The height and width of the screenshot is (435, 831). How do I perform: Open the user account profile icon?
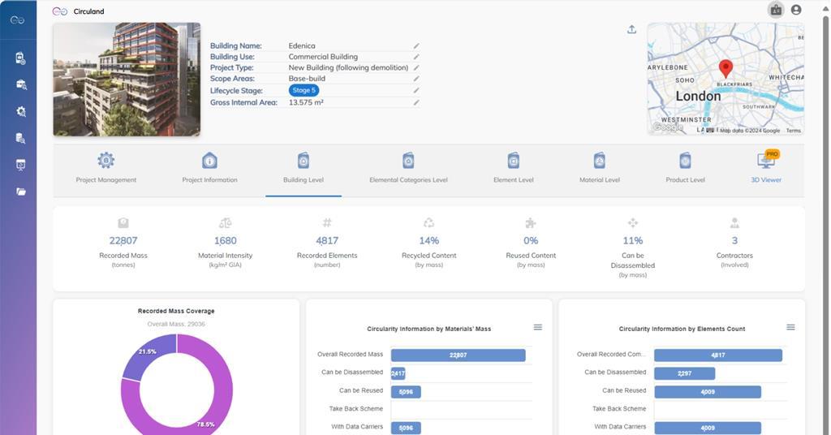[795, 10]
